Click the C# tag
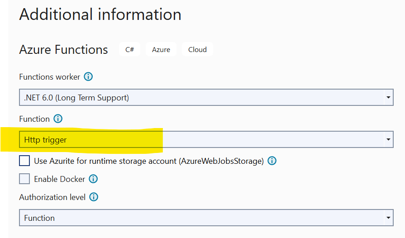Screen dimensions: 405x238 (x=129, y=50)
